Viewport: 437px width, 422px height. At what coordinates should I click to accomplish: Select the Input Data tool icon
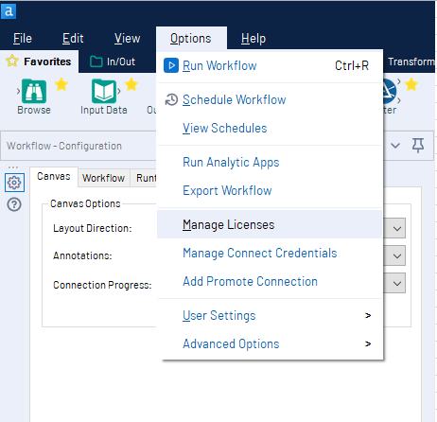104,92
